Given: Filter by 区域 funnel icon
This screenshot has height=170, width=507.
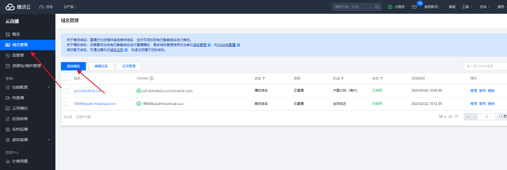Looking at the screenshot, I should [x=342, y=79].
